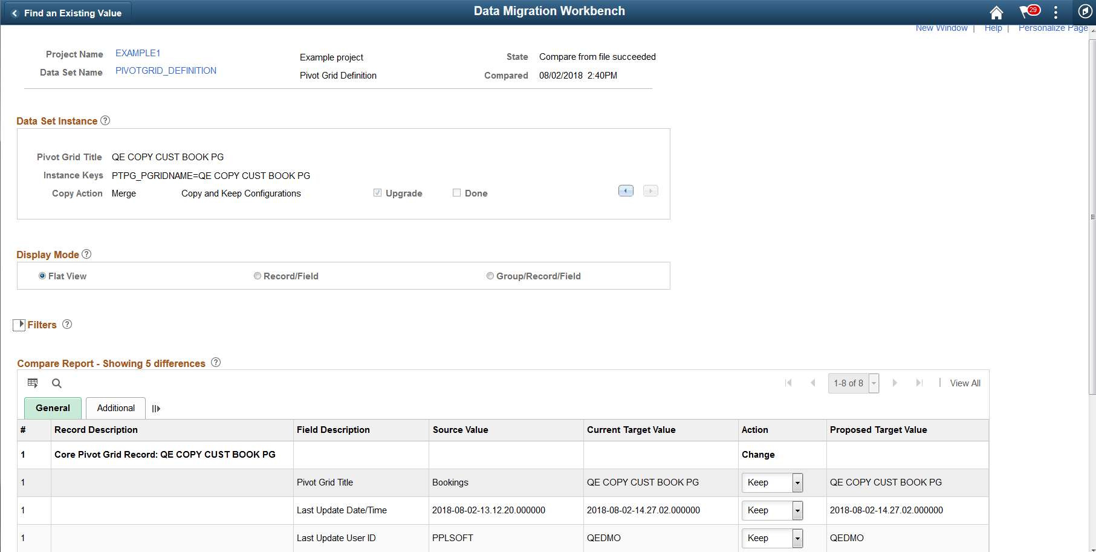Viewport: 1096px width, 552px height.
Task: Go to next data set instance arrow
Action: pyautogui.click(x=650, y=191)
